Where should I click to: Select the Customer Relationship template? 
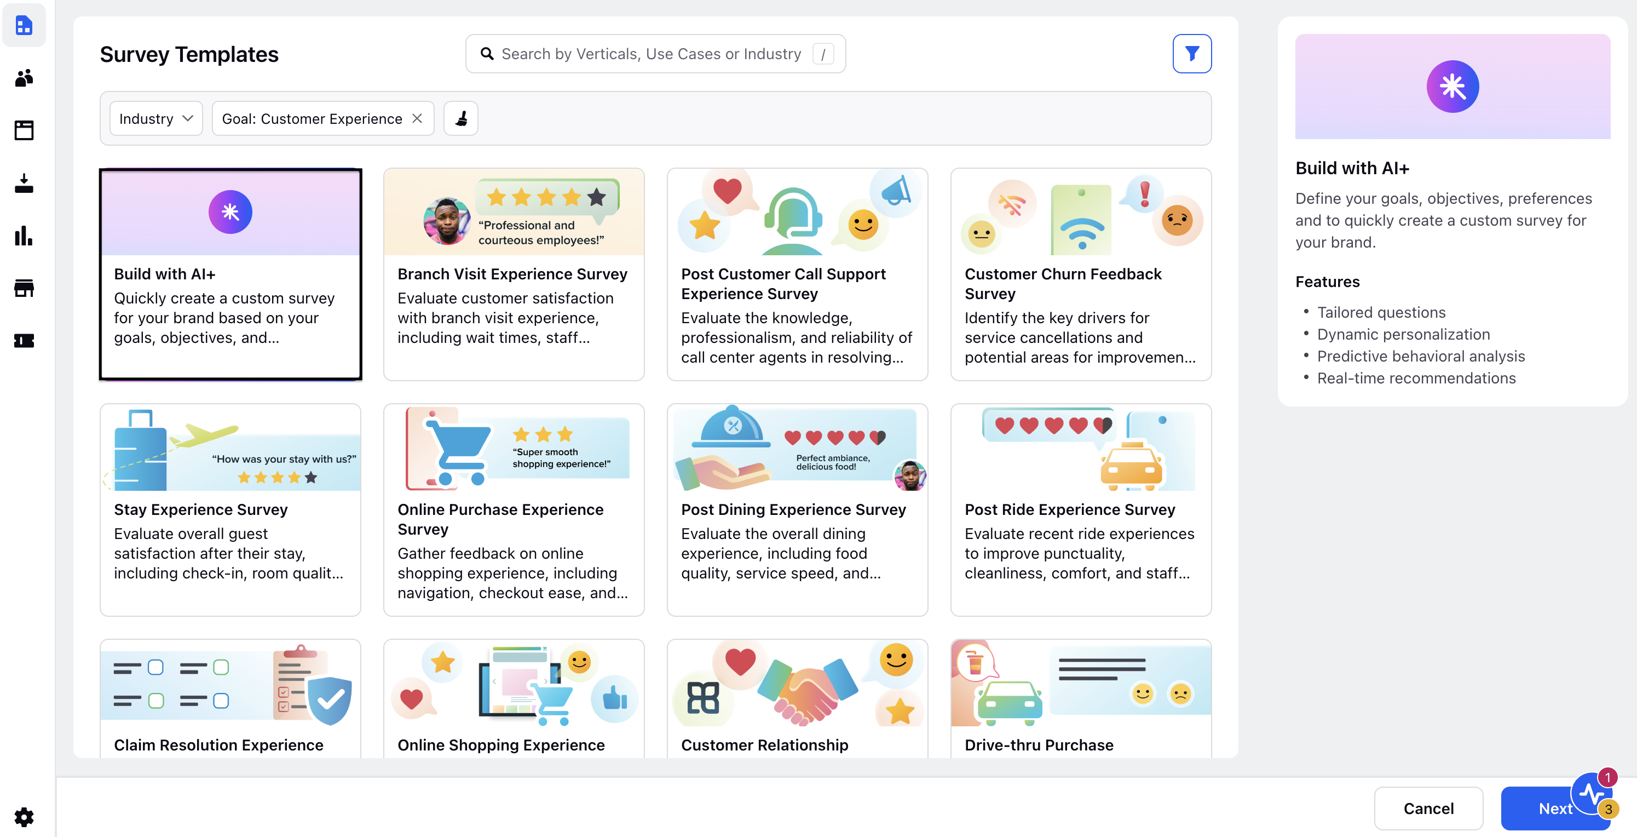click(x=797, y=698)
